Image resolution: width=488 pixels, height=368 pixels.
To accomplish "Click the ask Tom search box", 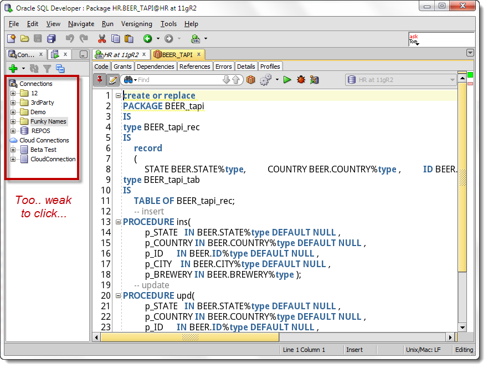I will [x=441, y=39].
